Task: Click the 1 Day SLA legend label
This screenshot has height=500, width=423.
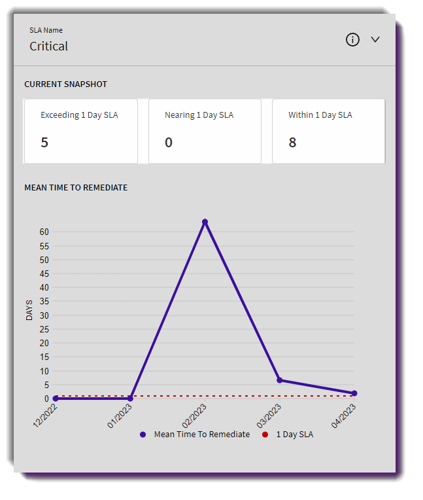Action: click(295, 435)
